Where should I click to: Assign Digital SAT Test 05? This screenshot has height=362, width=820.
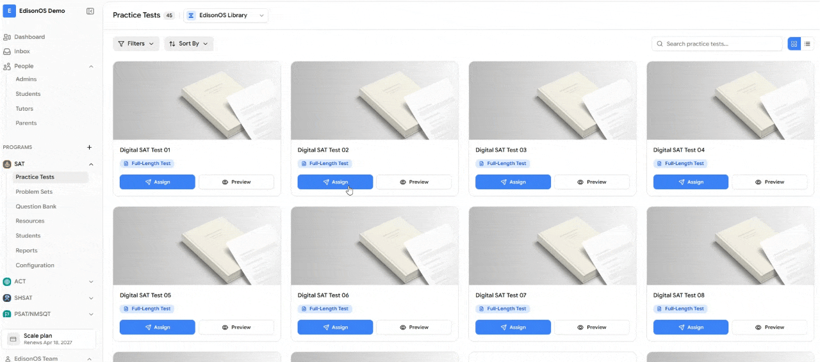158,327
